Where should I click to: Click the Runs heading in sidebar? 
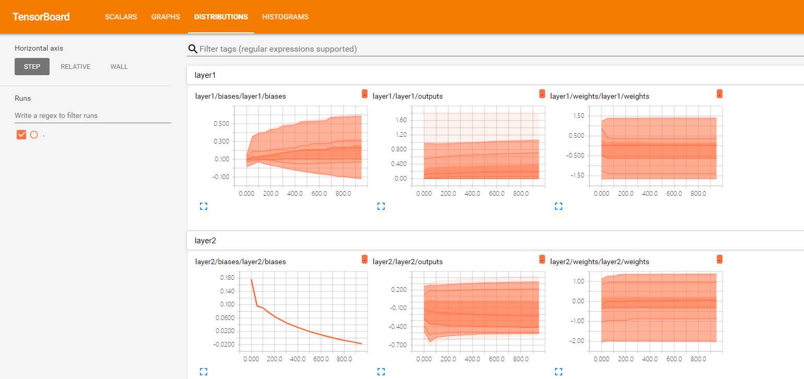[x=22, y=98]
